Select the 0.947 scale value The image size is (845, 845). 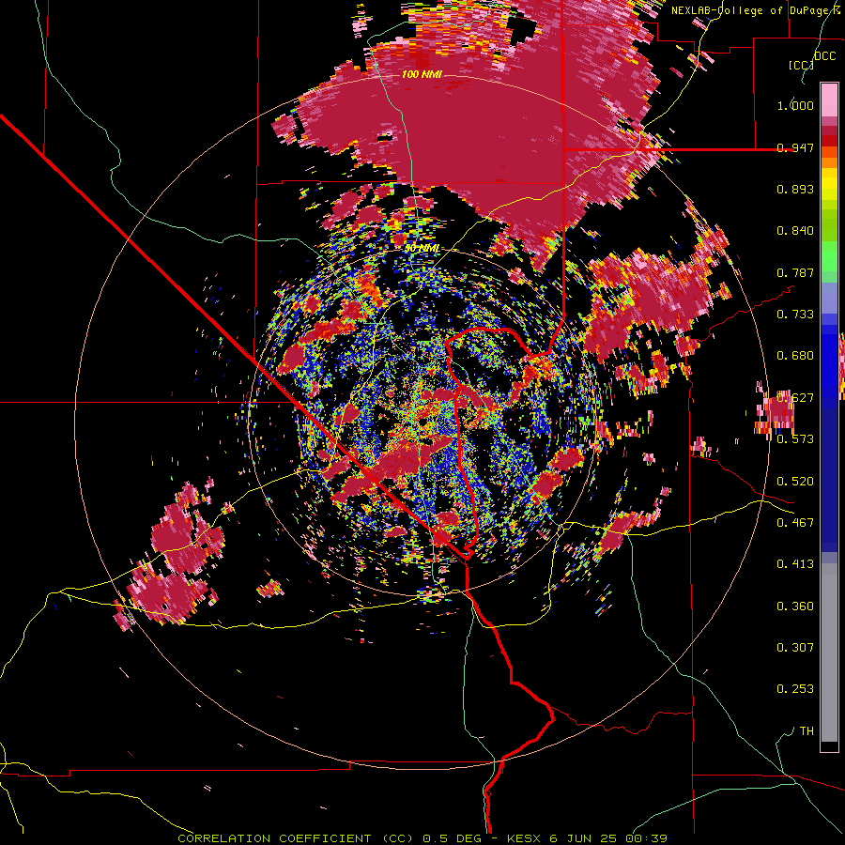coord(795,147)
